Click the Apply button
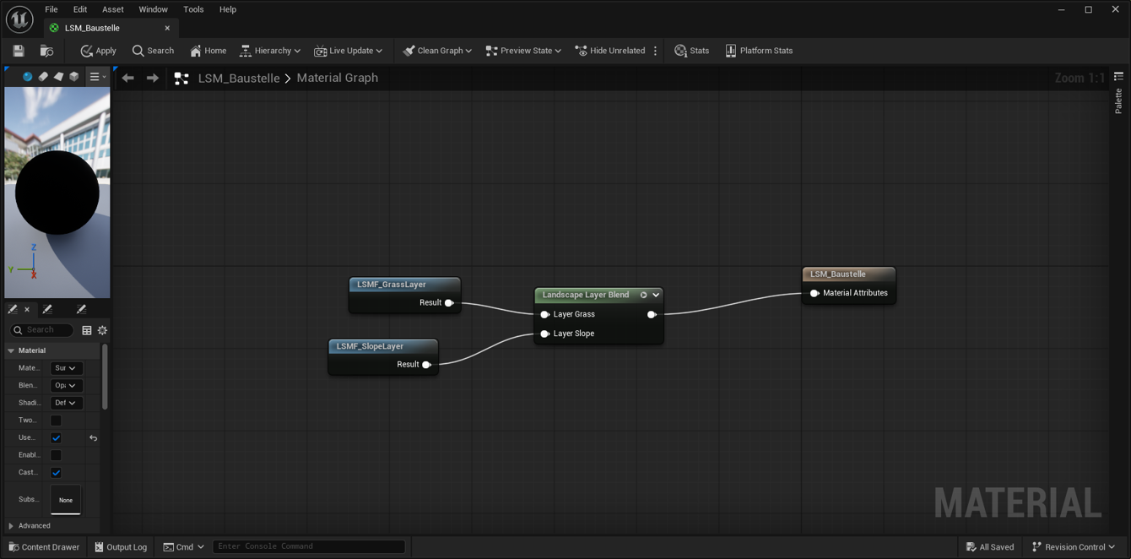Viewport: 1131px width, 559px height. (98, 51)
